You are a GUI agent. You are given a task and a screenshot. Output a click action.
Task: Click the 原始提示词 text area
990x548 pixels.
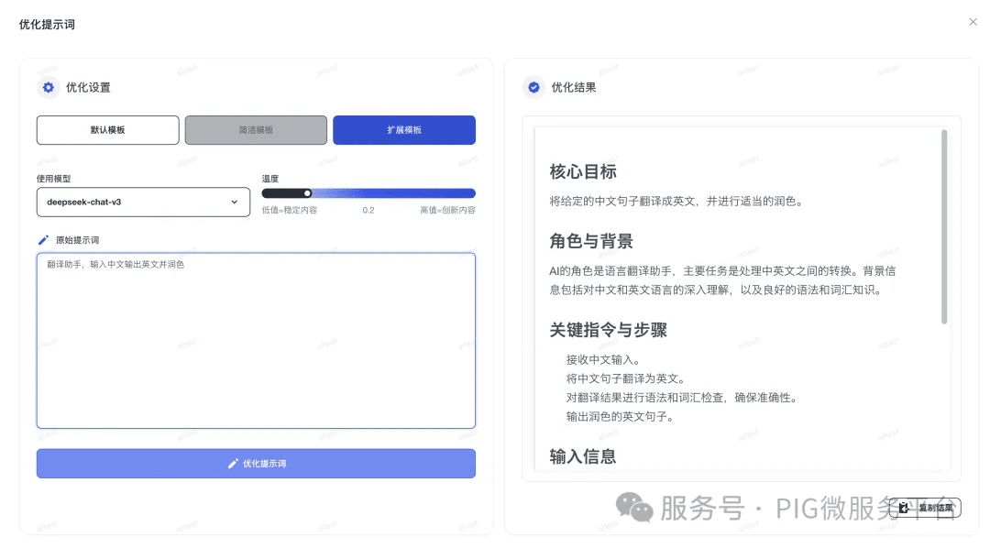tap(256, 340)
